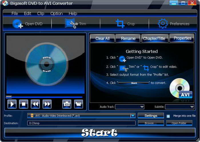Click the Fast Forward button
Viewport: 200px width, 142px height.
pyautogui.click(x=47, y=104)
